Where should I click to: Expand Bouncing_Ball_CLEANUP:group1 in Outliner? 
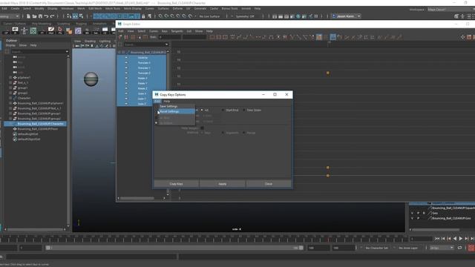(10, 113)
